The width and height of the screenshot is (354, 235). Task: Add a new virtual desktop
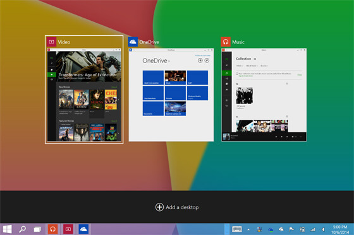point(177,207)
